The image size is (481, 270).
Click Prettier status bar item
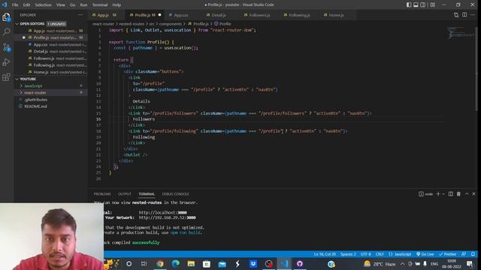(x=448, y=254)
